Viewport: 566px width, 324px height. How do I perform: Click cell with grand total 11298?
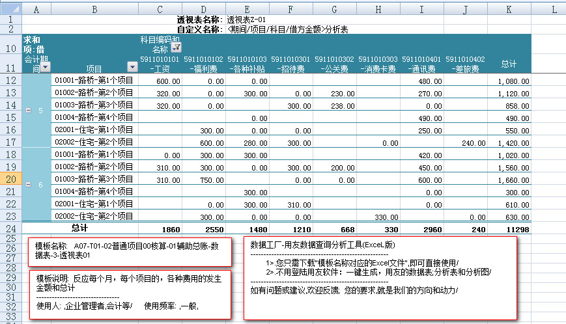tap(509, 229)
